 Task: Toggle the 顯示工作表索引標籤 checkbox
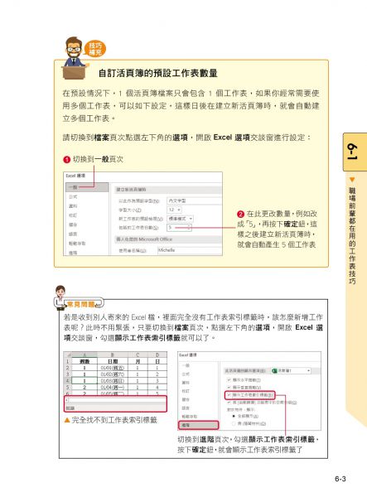pos(229,395)
